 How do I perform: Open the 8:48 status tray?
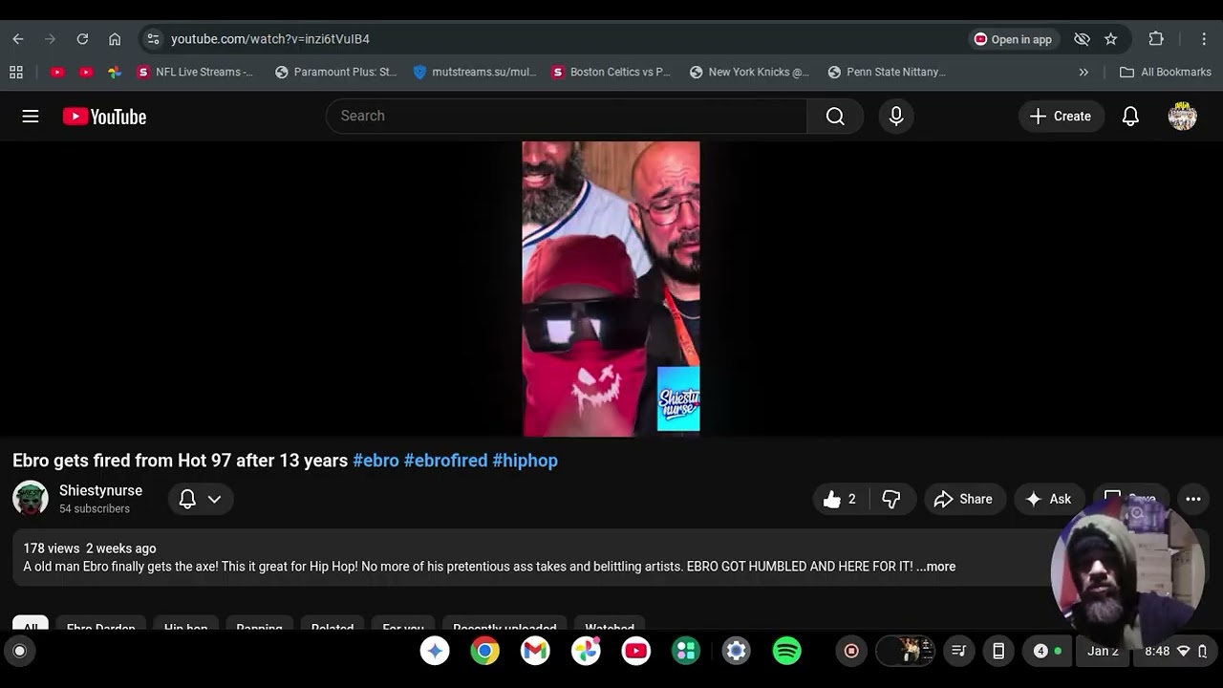[x=1176, y=651]
